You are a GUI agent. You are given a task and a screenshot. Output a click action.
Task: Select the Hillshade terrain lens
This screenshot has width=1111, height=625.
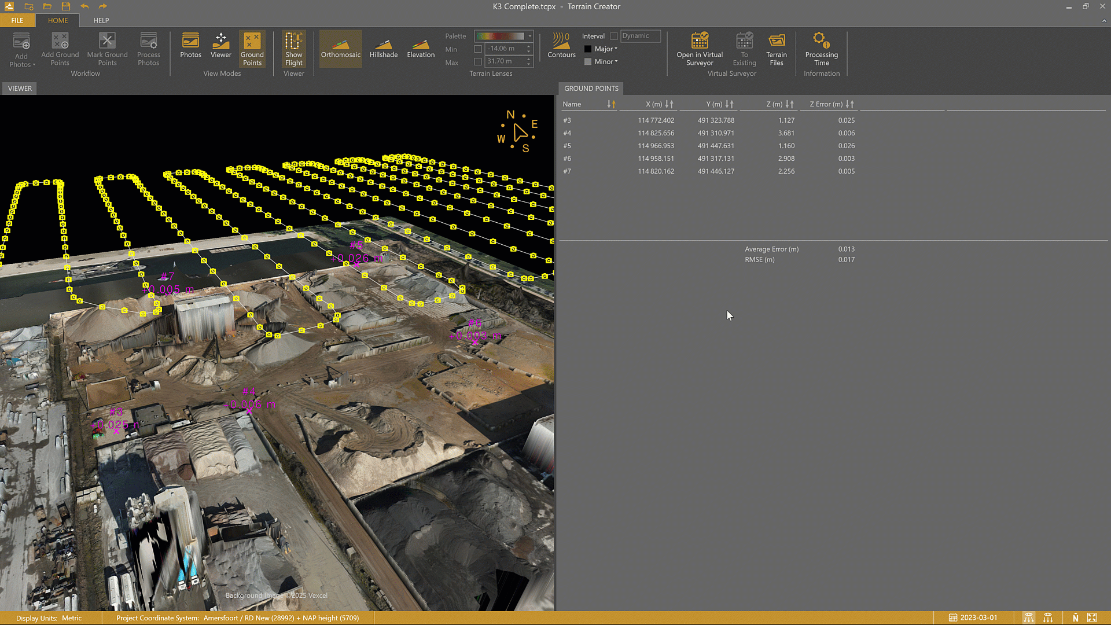point(383,48)
